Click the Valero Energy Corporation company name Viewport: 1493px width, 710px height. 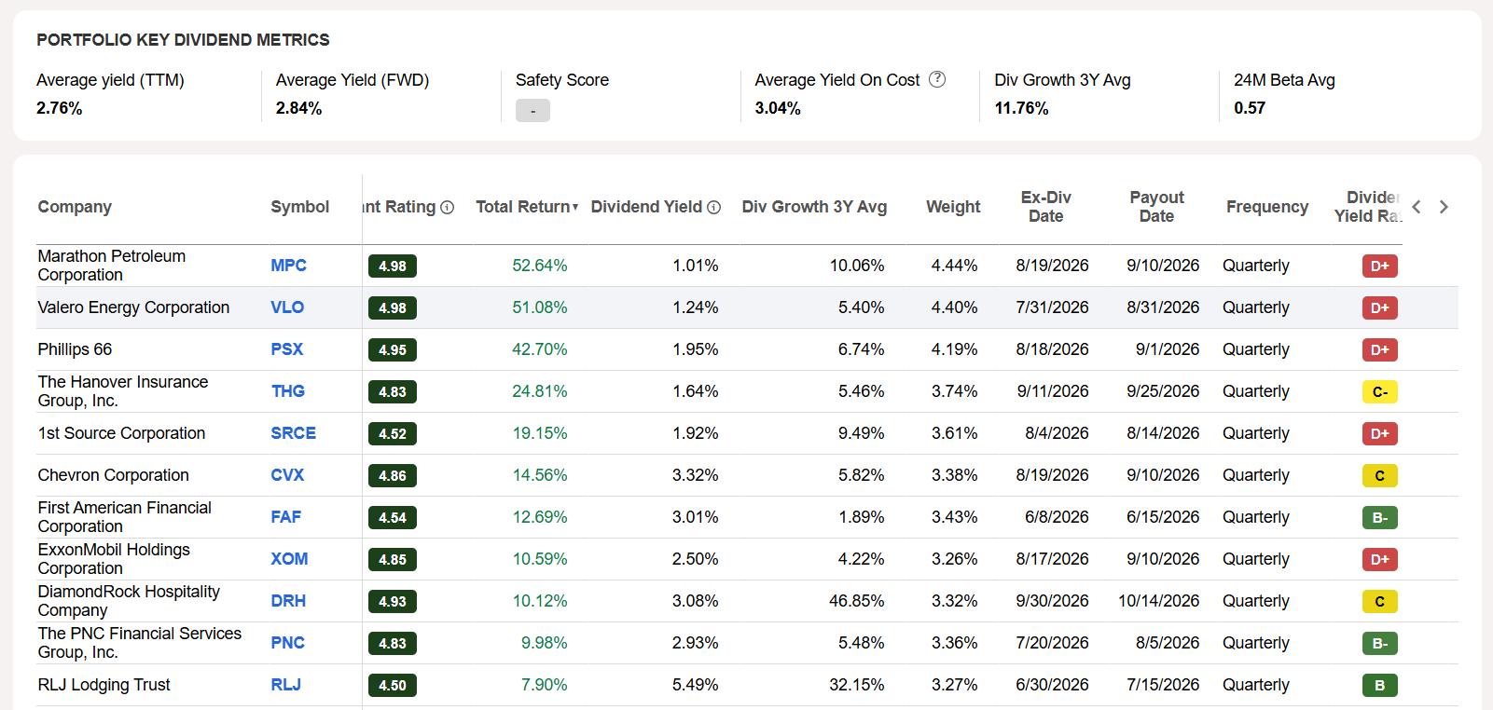(x=133, y=307)
